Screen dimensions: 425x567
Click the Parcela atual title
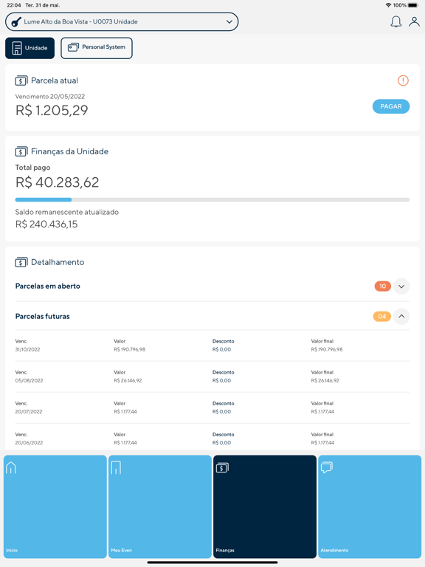(x=55, y=80)
